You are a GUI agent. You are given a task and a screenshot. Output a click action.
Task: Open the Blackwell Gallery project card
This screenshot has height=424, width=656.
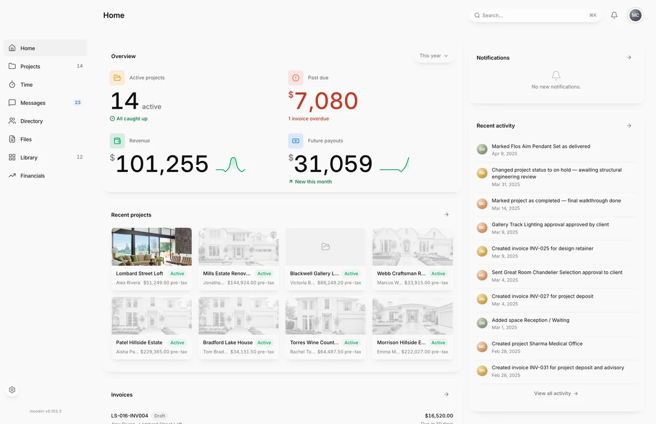click(325, 259)
